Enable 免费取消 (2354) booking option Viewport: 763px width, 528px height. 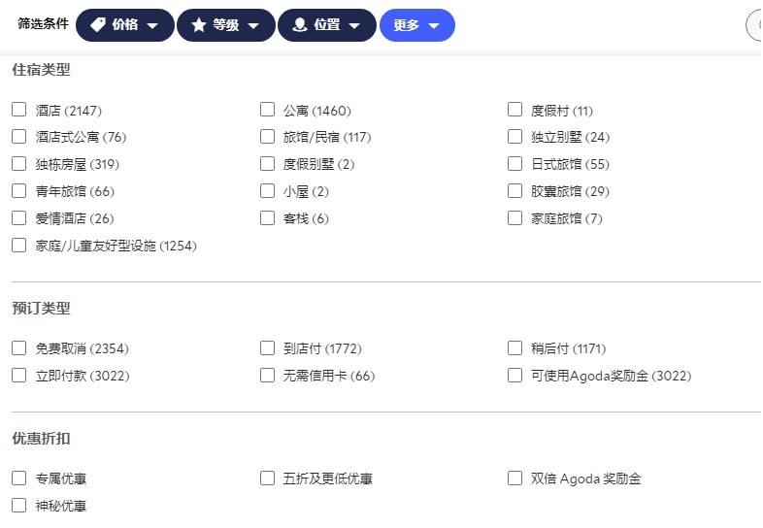click(x=19, y=347)
